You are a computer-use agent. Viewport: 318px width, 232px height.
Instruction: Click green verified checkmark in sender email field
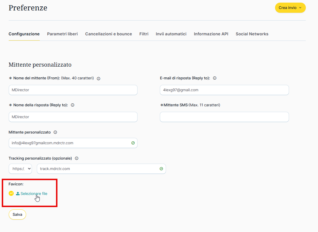coord(133,143)
